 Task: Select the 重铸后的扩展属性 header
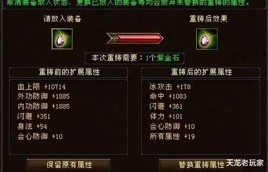coord(201,73)
